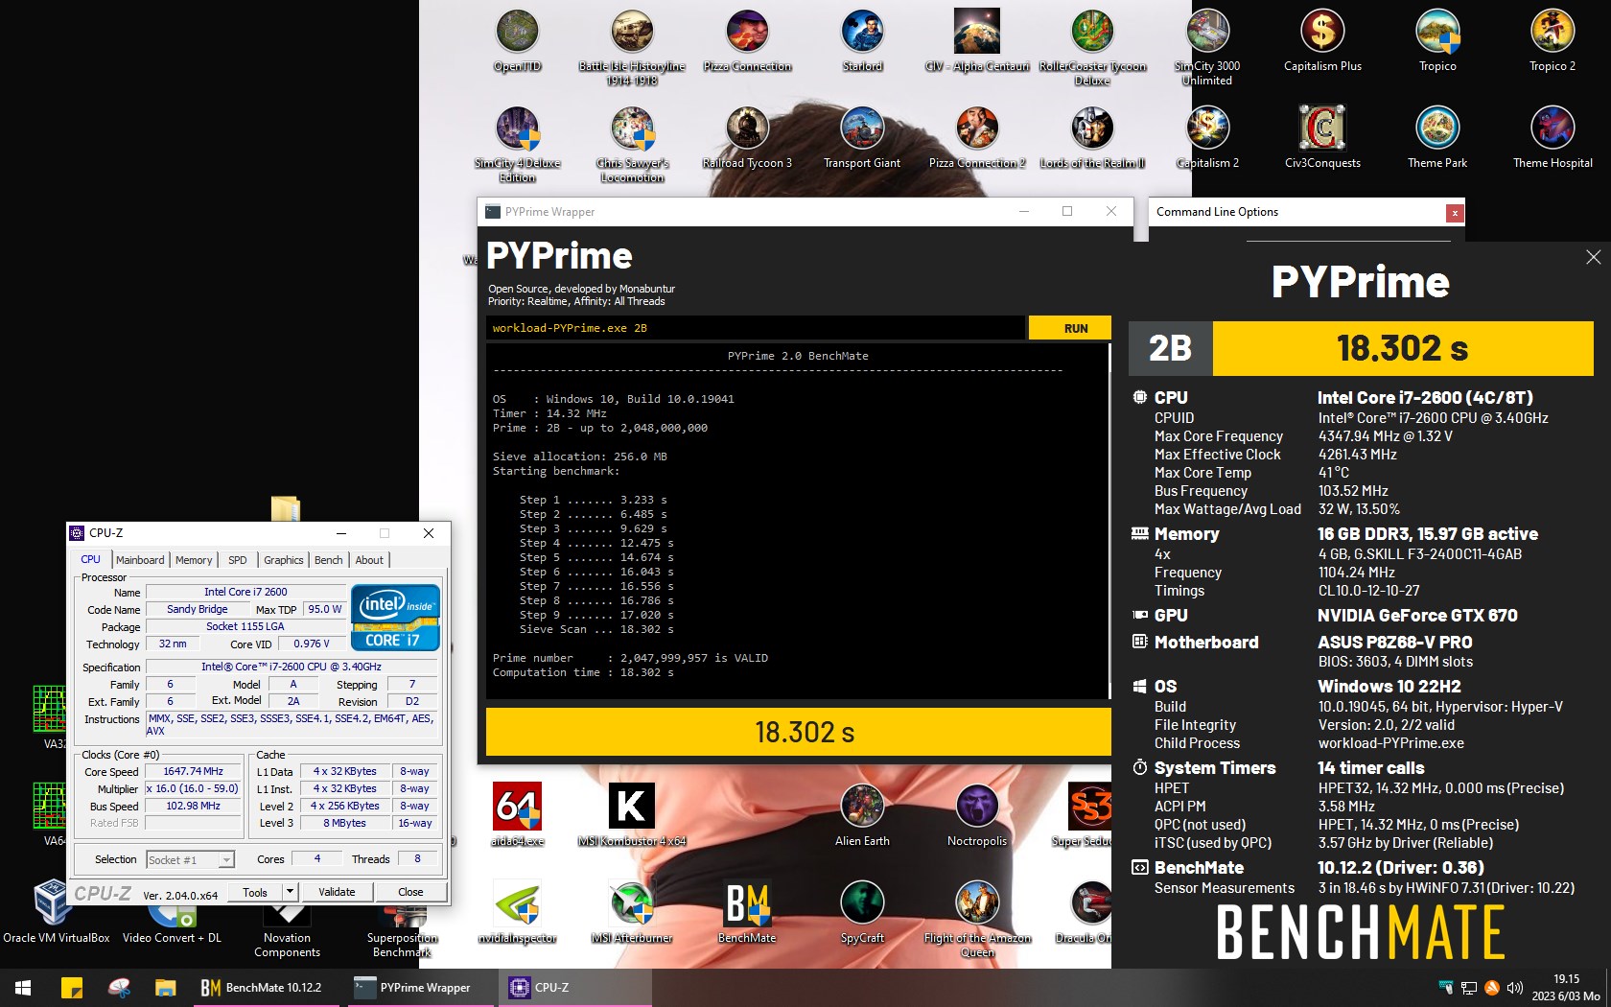This screenshot has width=1611, height=1007.
Task: Expand the Tools dropdown arrow in CPU-Z
Action: (290, 892)
